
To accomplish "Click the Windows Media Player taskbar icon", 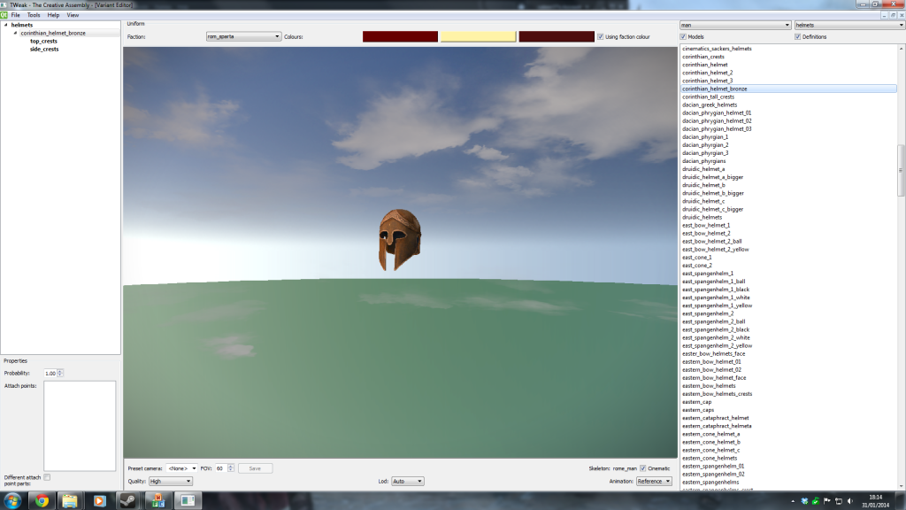I will pos(99,500).
